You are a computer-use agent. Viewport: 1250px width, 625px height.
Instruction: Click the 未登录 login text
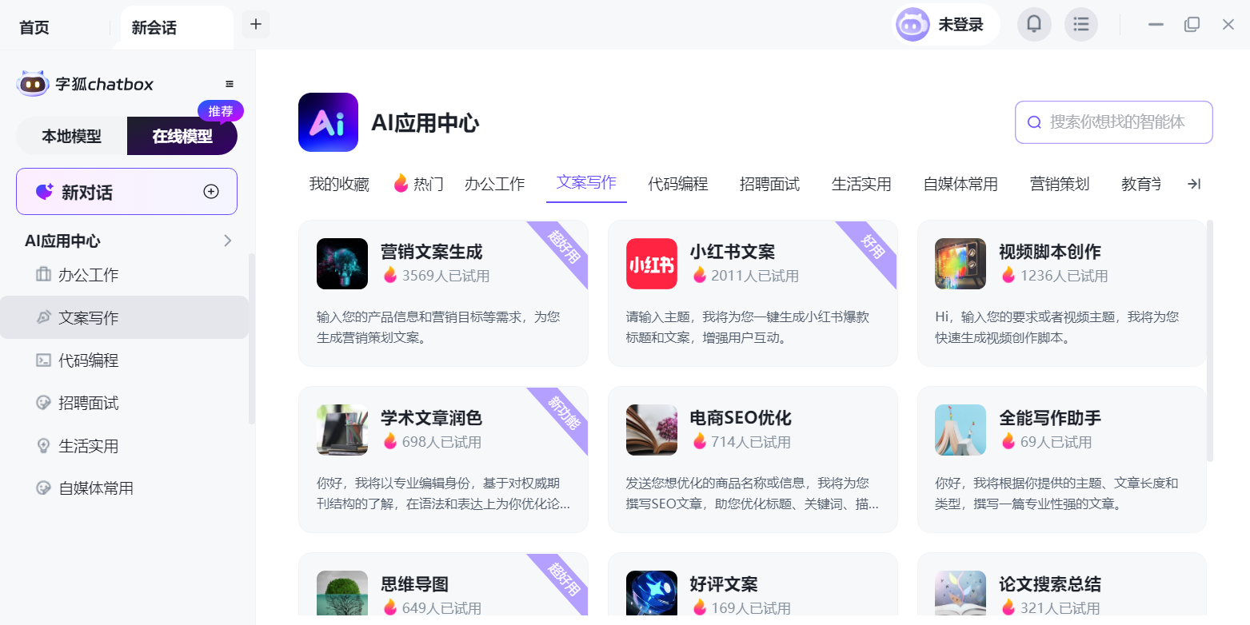coord(960,25)
